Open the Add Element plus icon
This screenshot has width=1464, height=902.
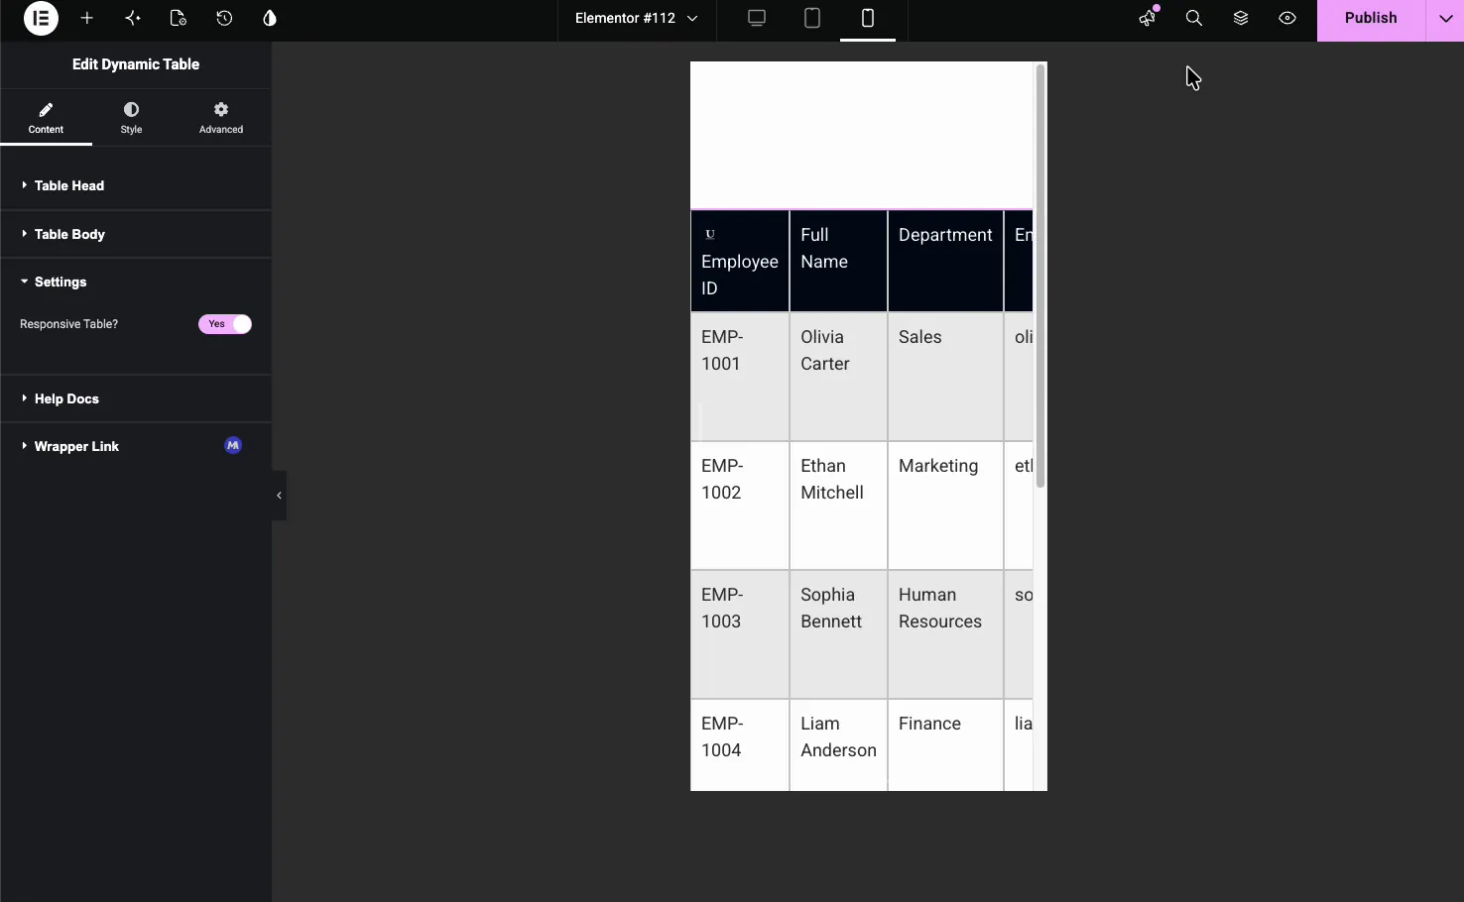(87, 19)
